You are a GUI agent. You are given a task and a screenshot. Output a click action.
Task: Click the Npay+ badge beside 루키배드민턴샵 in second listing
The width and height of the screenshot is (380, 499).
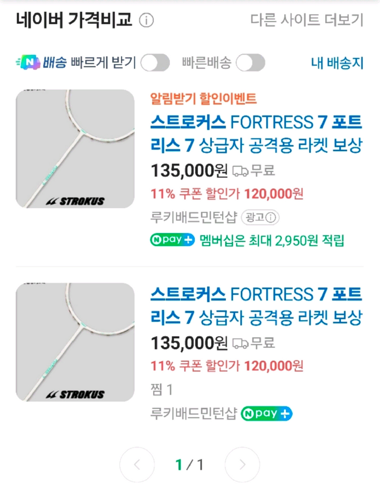click(267, 413)
